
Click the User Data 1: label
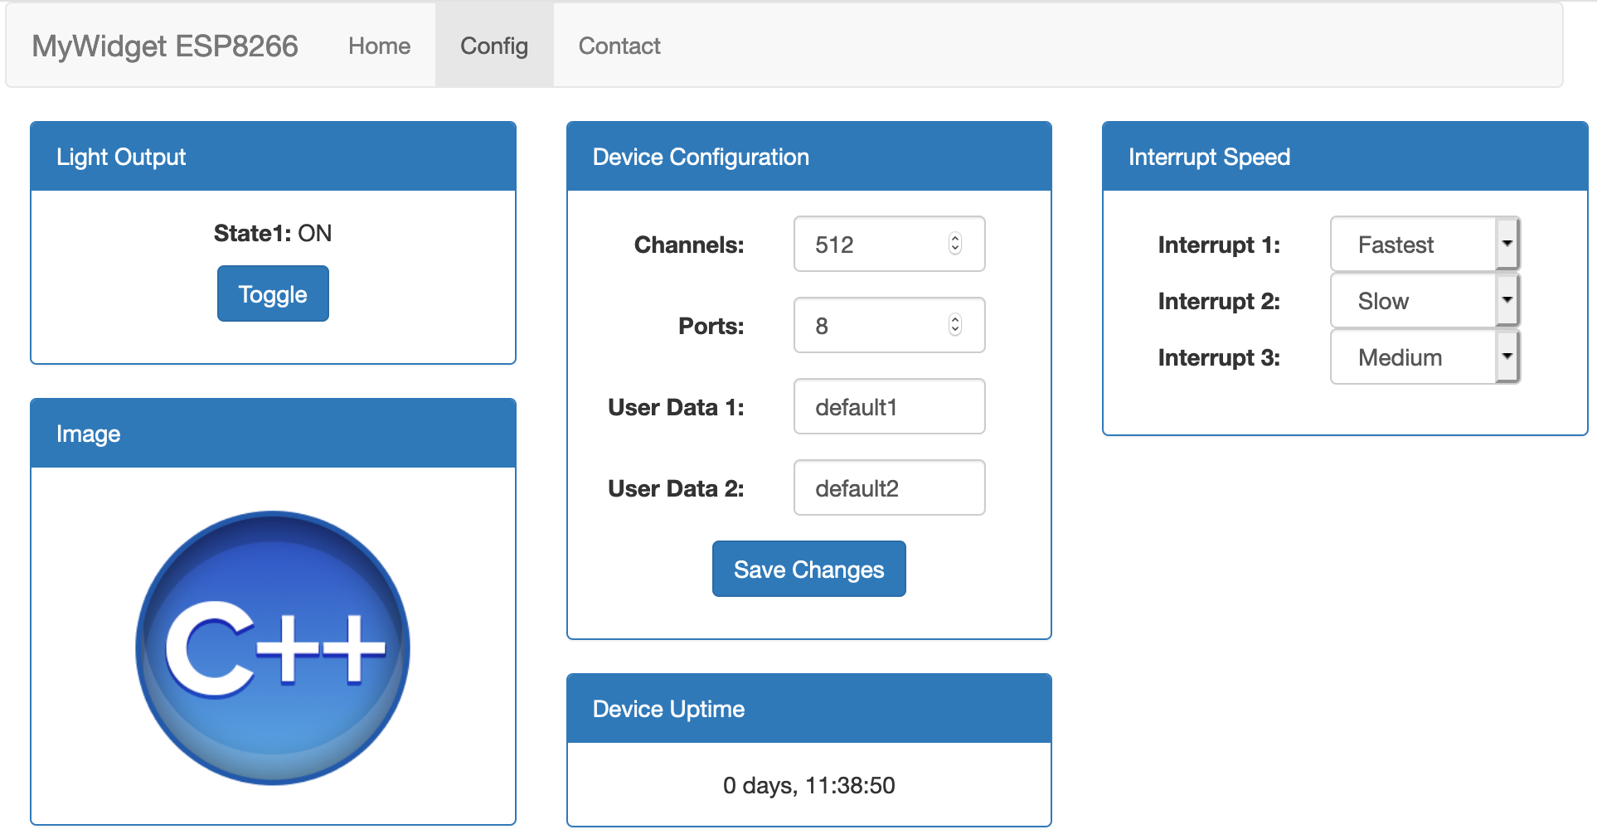tap(676, 407)
